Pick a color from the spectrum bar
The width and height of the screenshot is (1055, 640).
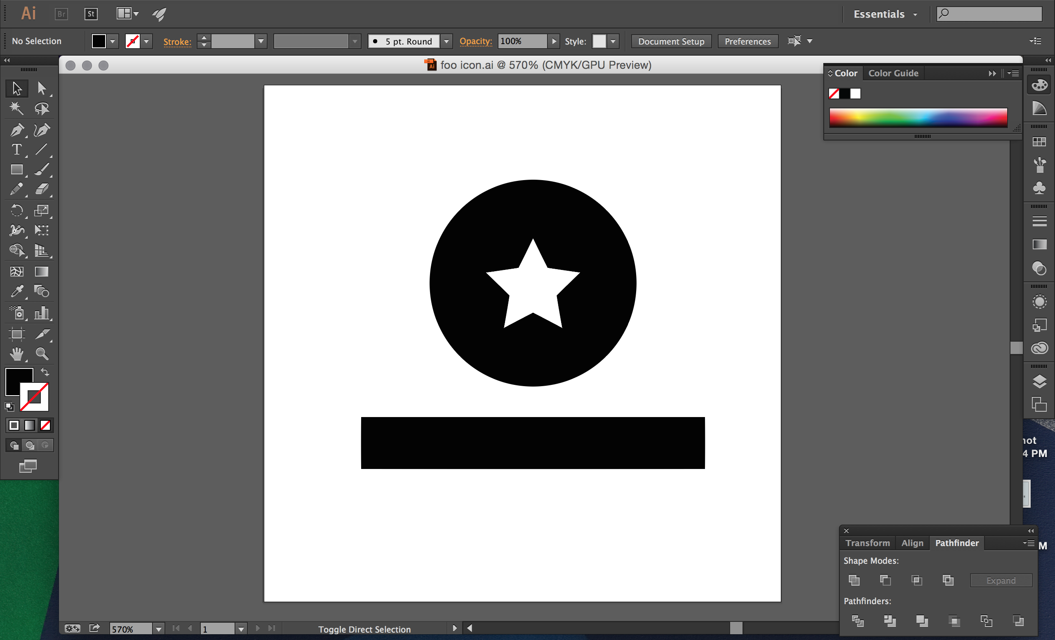(918, 118)
